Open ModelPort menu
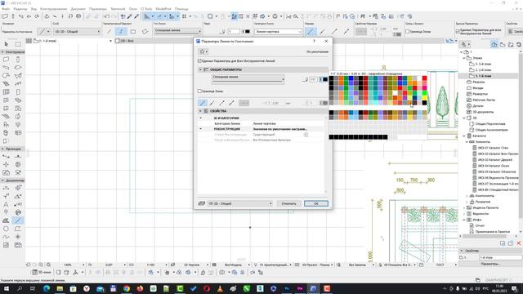The height and width of the screenshot is (294, 523). pos(163,9)
